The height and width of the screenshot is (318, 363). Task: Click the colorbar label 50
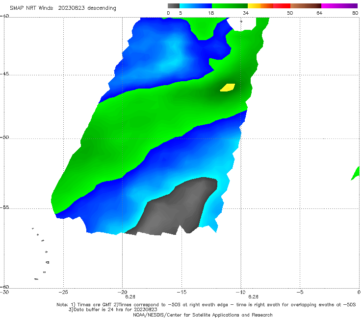point(290,13)
